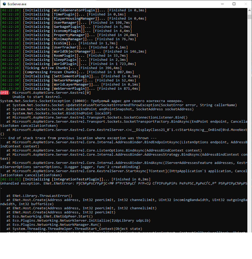Click the UserTracker initializing line
The height and width of the screenshot is (259, 252).
pyautogui.click(x=64, y=47)
